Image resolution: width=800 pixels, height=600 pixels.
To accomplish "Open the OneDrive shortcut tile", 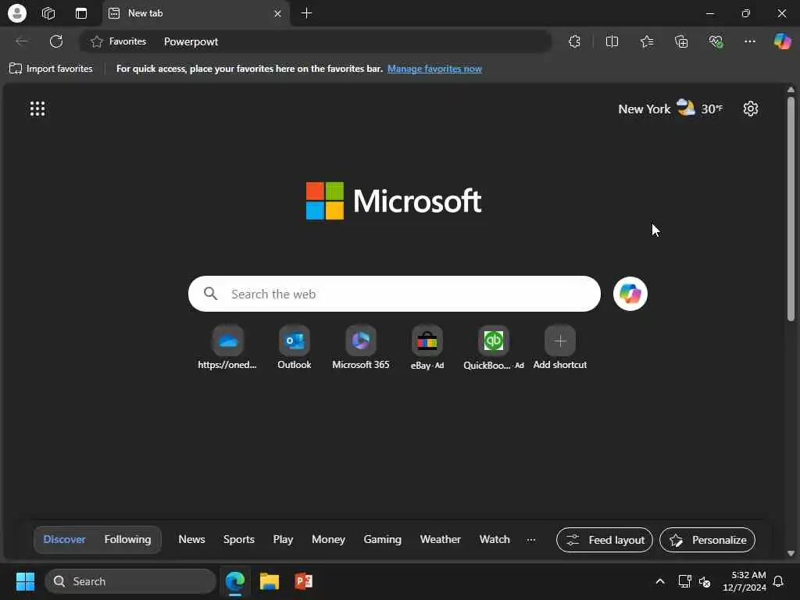I will click(227, 348).
